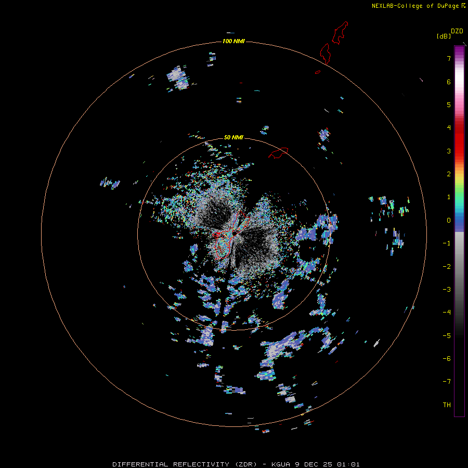This screenshot has height=468, width=468.
Task: Select the 100 NMI range ring label
Action: (233, 41)
